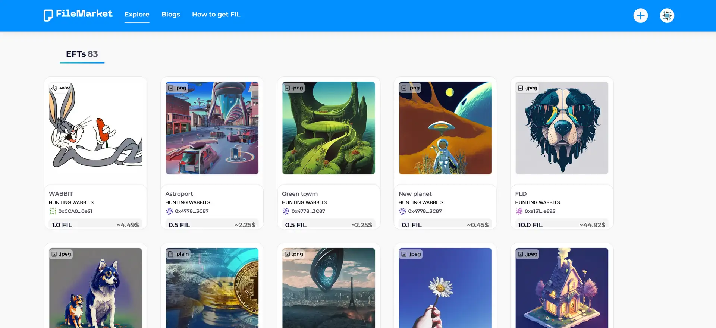Open the profile avatar icon
Screen dimensions: 716x328
coord(667,16)
